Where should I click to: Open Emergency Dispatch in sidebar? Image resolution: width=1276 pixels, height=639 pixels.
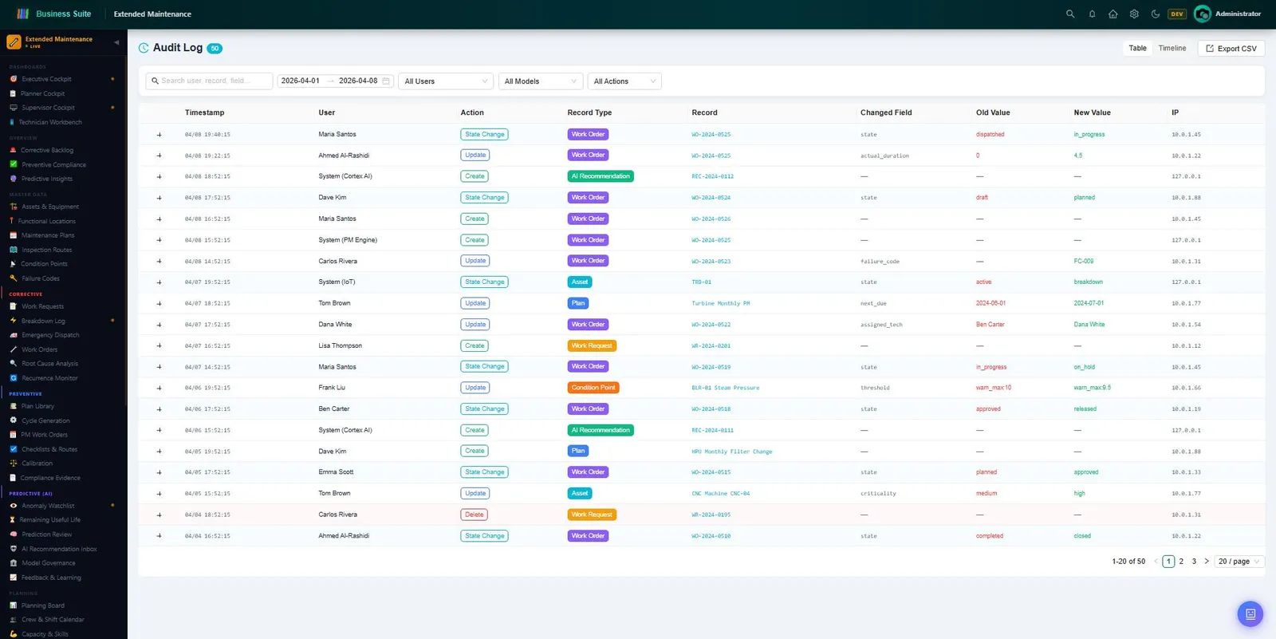click(50, 335)
